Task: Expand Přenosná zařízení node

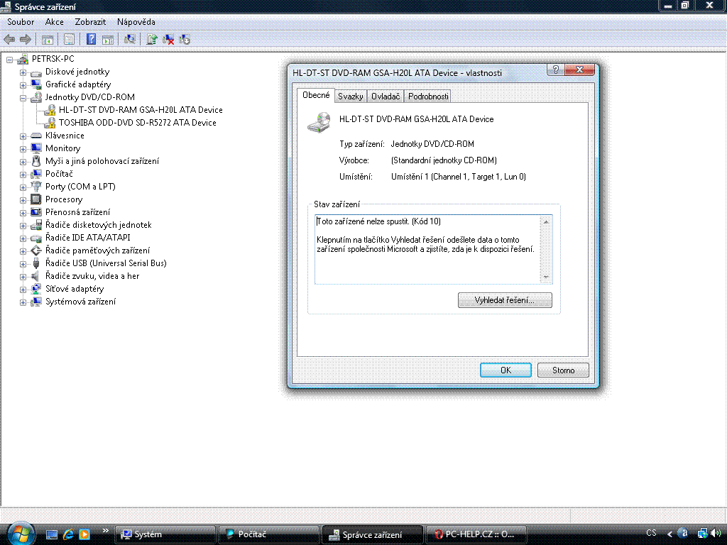Action: [x=23, y=213]
